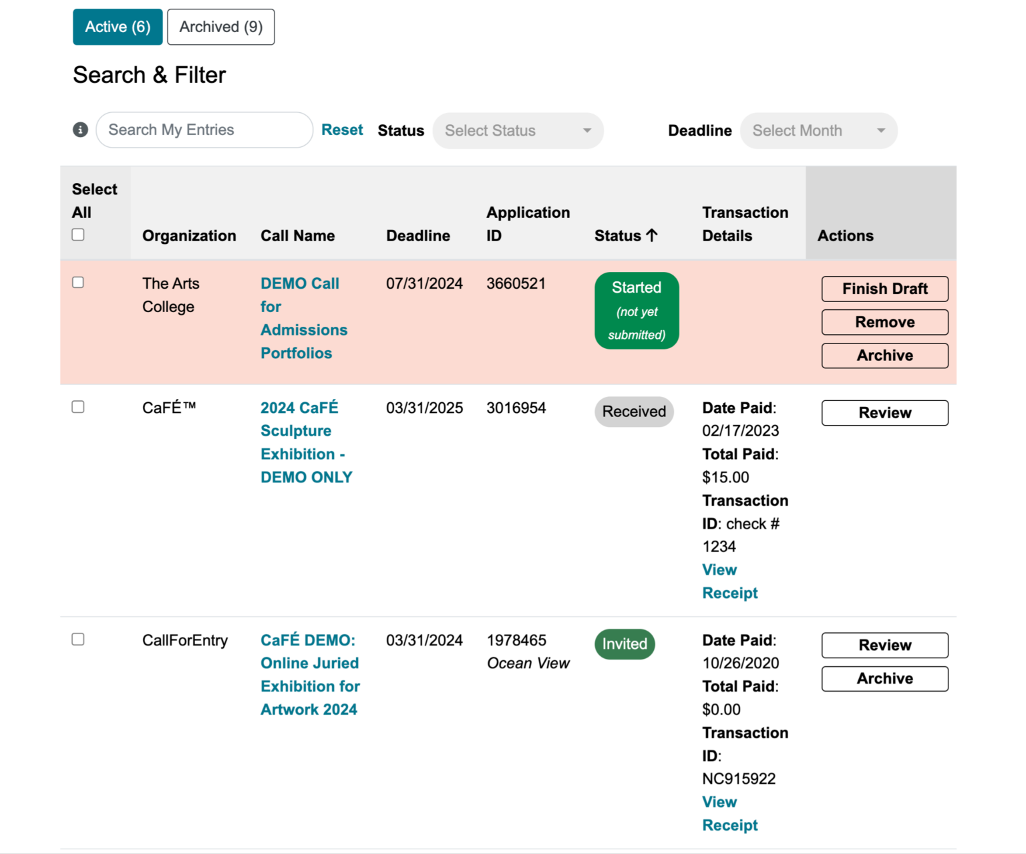Image resolution: width=1026 pixels, height=854 pixels.
Task: Open the Select Status dropdown
Action: tap(518, 130)
